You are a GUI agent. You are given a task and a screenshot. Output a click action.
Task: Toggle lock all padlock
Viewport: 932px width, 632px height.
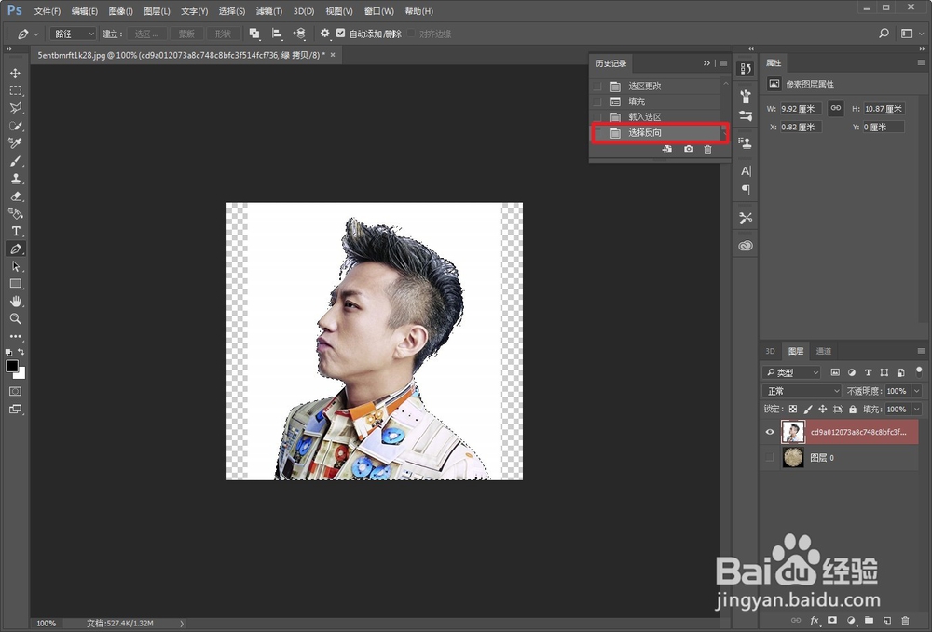pos(853,409)
